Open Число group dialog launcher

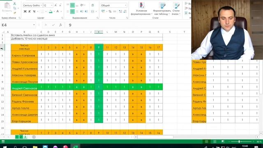coord(127,18)
